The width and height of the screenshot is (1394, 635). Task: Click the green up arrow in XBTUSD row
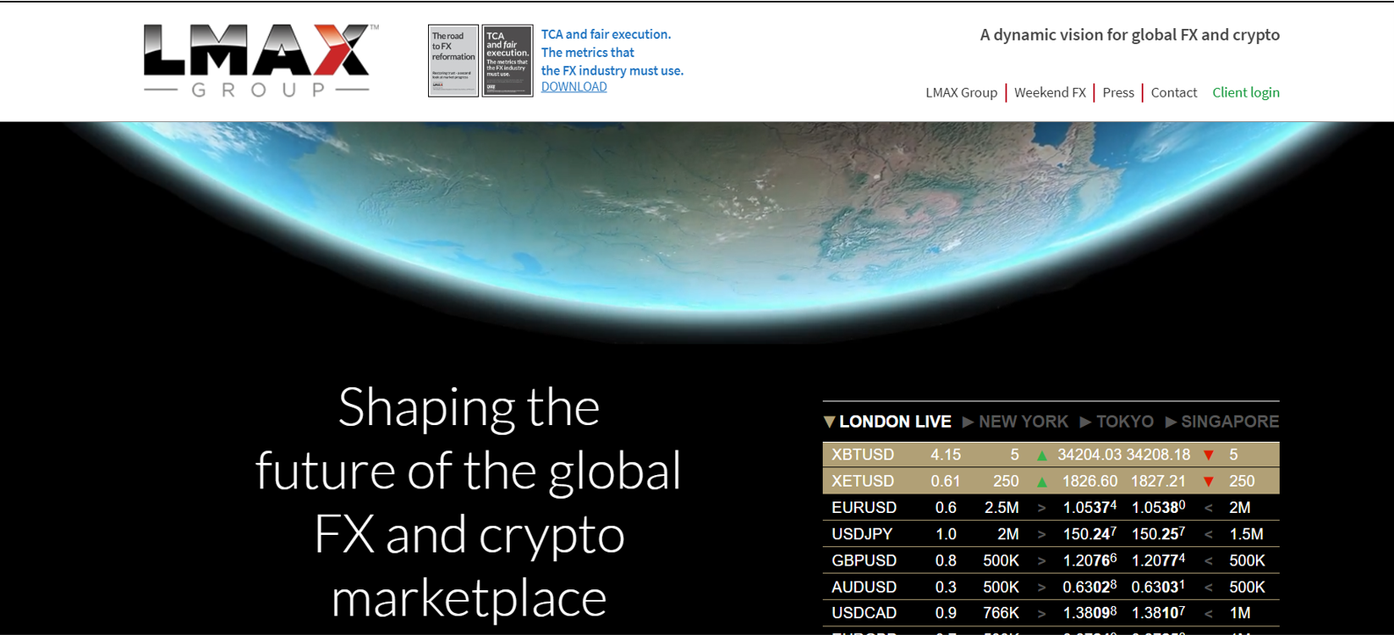1042,455
